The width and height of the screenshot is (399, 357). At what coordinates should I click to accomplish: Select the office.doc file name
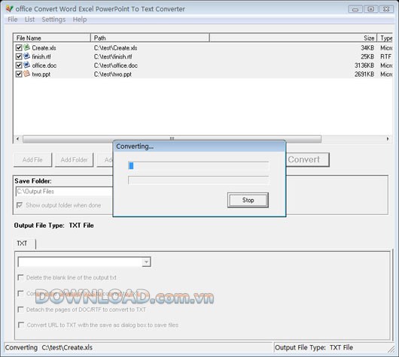coord(44,65)
